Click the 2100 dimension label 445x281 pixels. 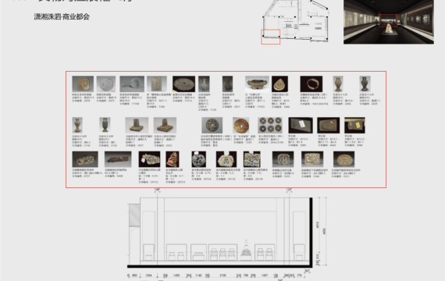222,276
